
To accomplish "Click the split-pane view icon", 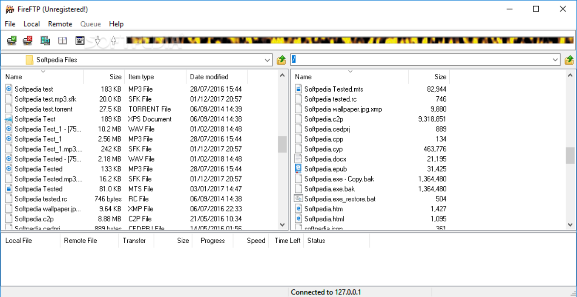I will (62, 40).
